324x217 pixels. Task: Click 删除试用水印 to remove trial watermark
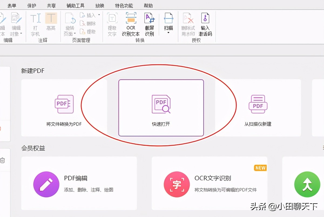point(188,24)
